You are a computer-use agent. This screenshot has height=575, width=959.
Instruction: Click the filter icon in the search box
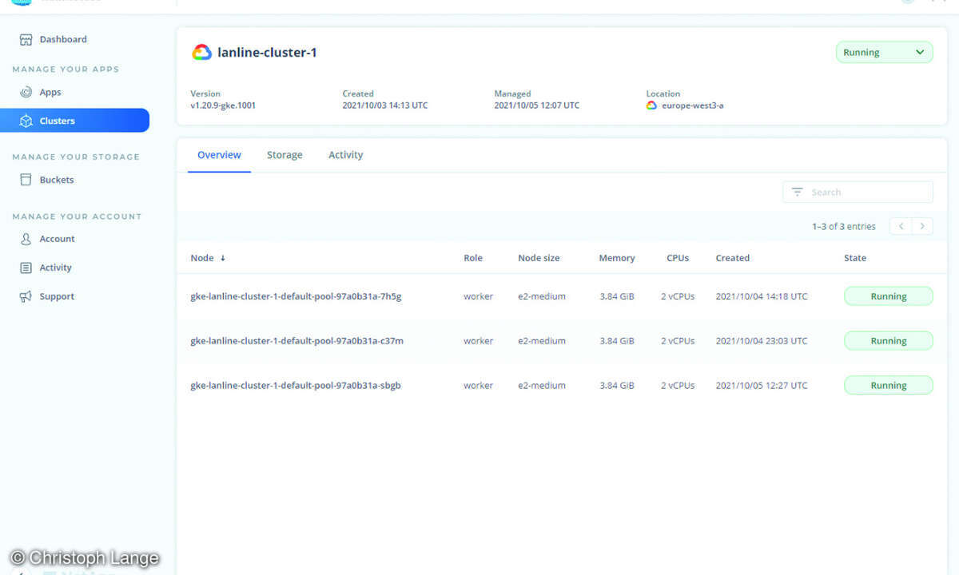[797, 192]
